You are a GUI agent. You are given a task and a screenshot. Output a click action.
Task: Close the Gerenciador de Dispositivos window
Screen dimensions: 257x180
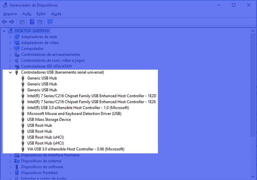coord(249,5)
